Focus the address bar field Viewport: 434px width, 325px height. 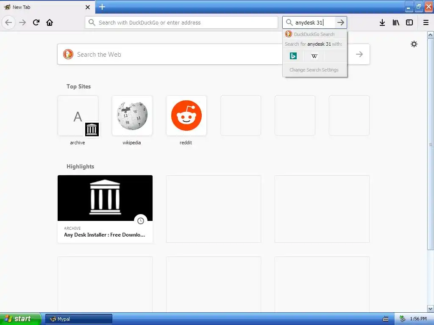[x=181, y=22]
